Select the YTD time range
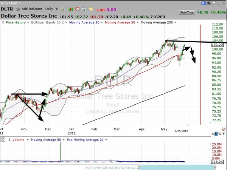The height and width of the screenshot is (170, 227). (99, 168)
